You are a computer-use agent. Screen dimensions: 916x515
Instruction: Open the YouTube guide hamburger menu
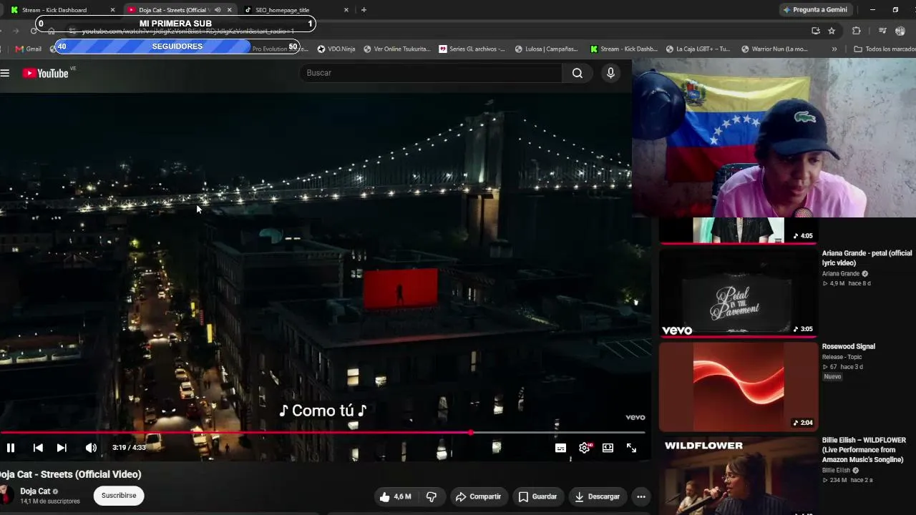point(5,73)
